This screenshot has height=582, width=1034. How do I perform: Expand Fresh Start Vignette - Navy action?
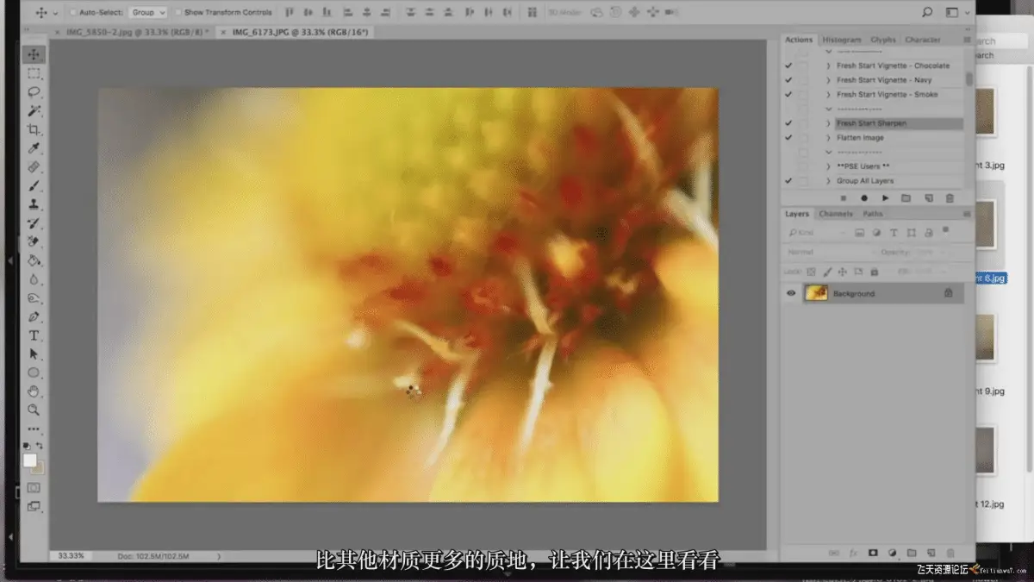tap(828, 80)
